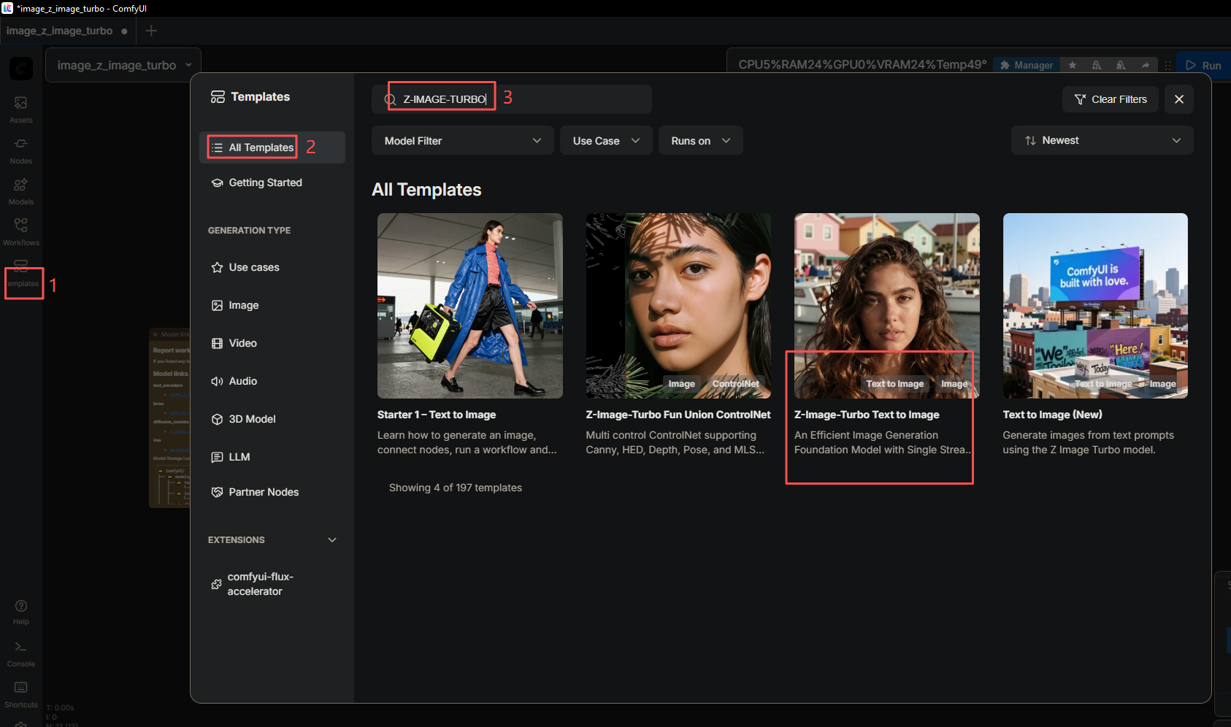Open the image_z_image_turbo workflow dropdown
Viewport: 1231px width, 727px height.
tap(123, 65)
